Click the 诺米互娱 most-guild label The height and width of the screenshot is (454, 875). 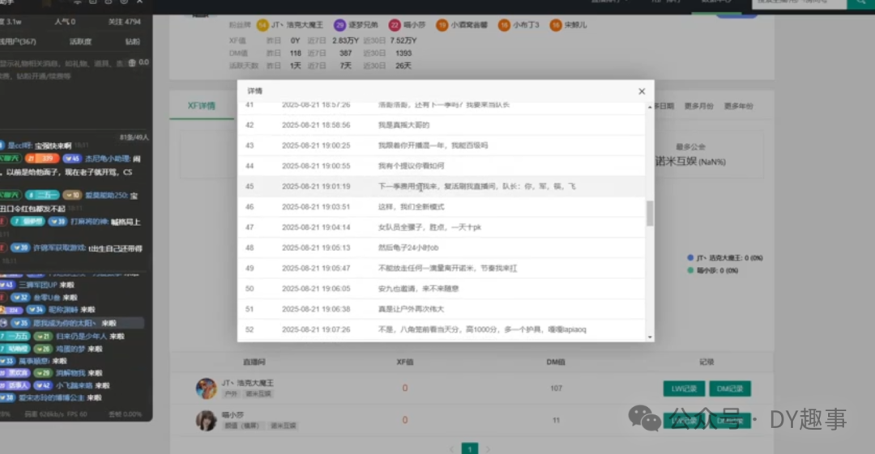tap(690, 162)
